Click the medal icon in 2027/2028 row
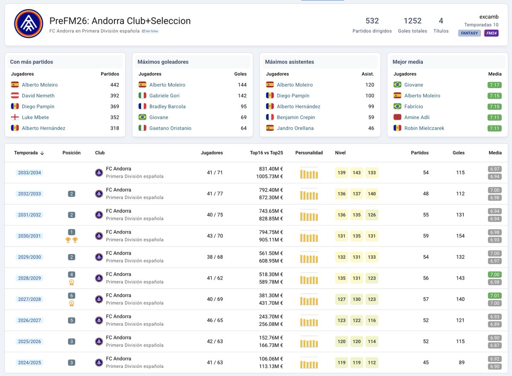 [x=71, y=304]
